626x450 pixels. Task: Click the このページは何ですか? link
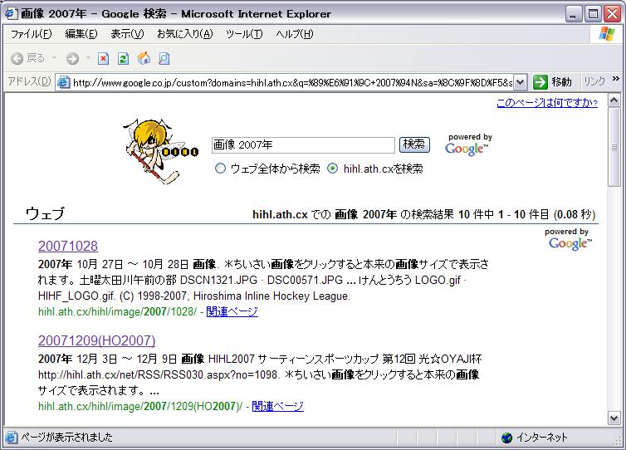pyautogui.click(x=546, y=103)
